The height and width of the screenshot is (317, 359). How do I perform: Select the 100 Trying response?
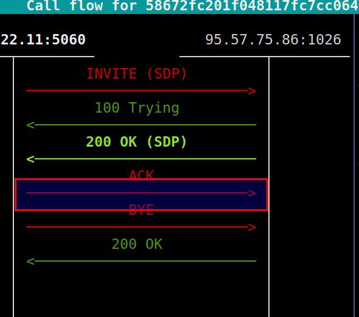[137, 108]
